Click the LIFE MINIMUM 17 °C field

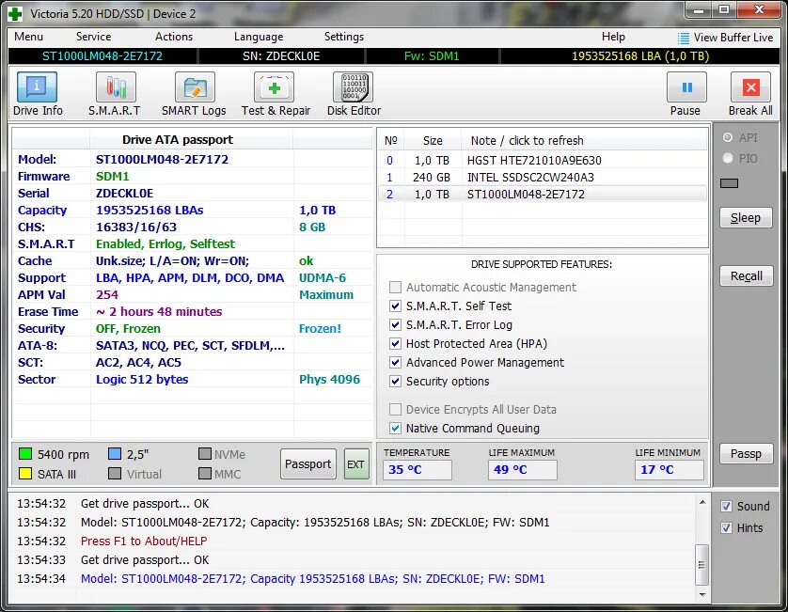point(669,470)
